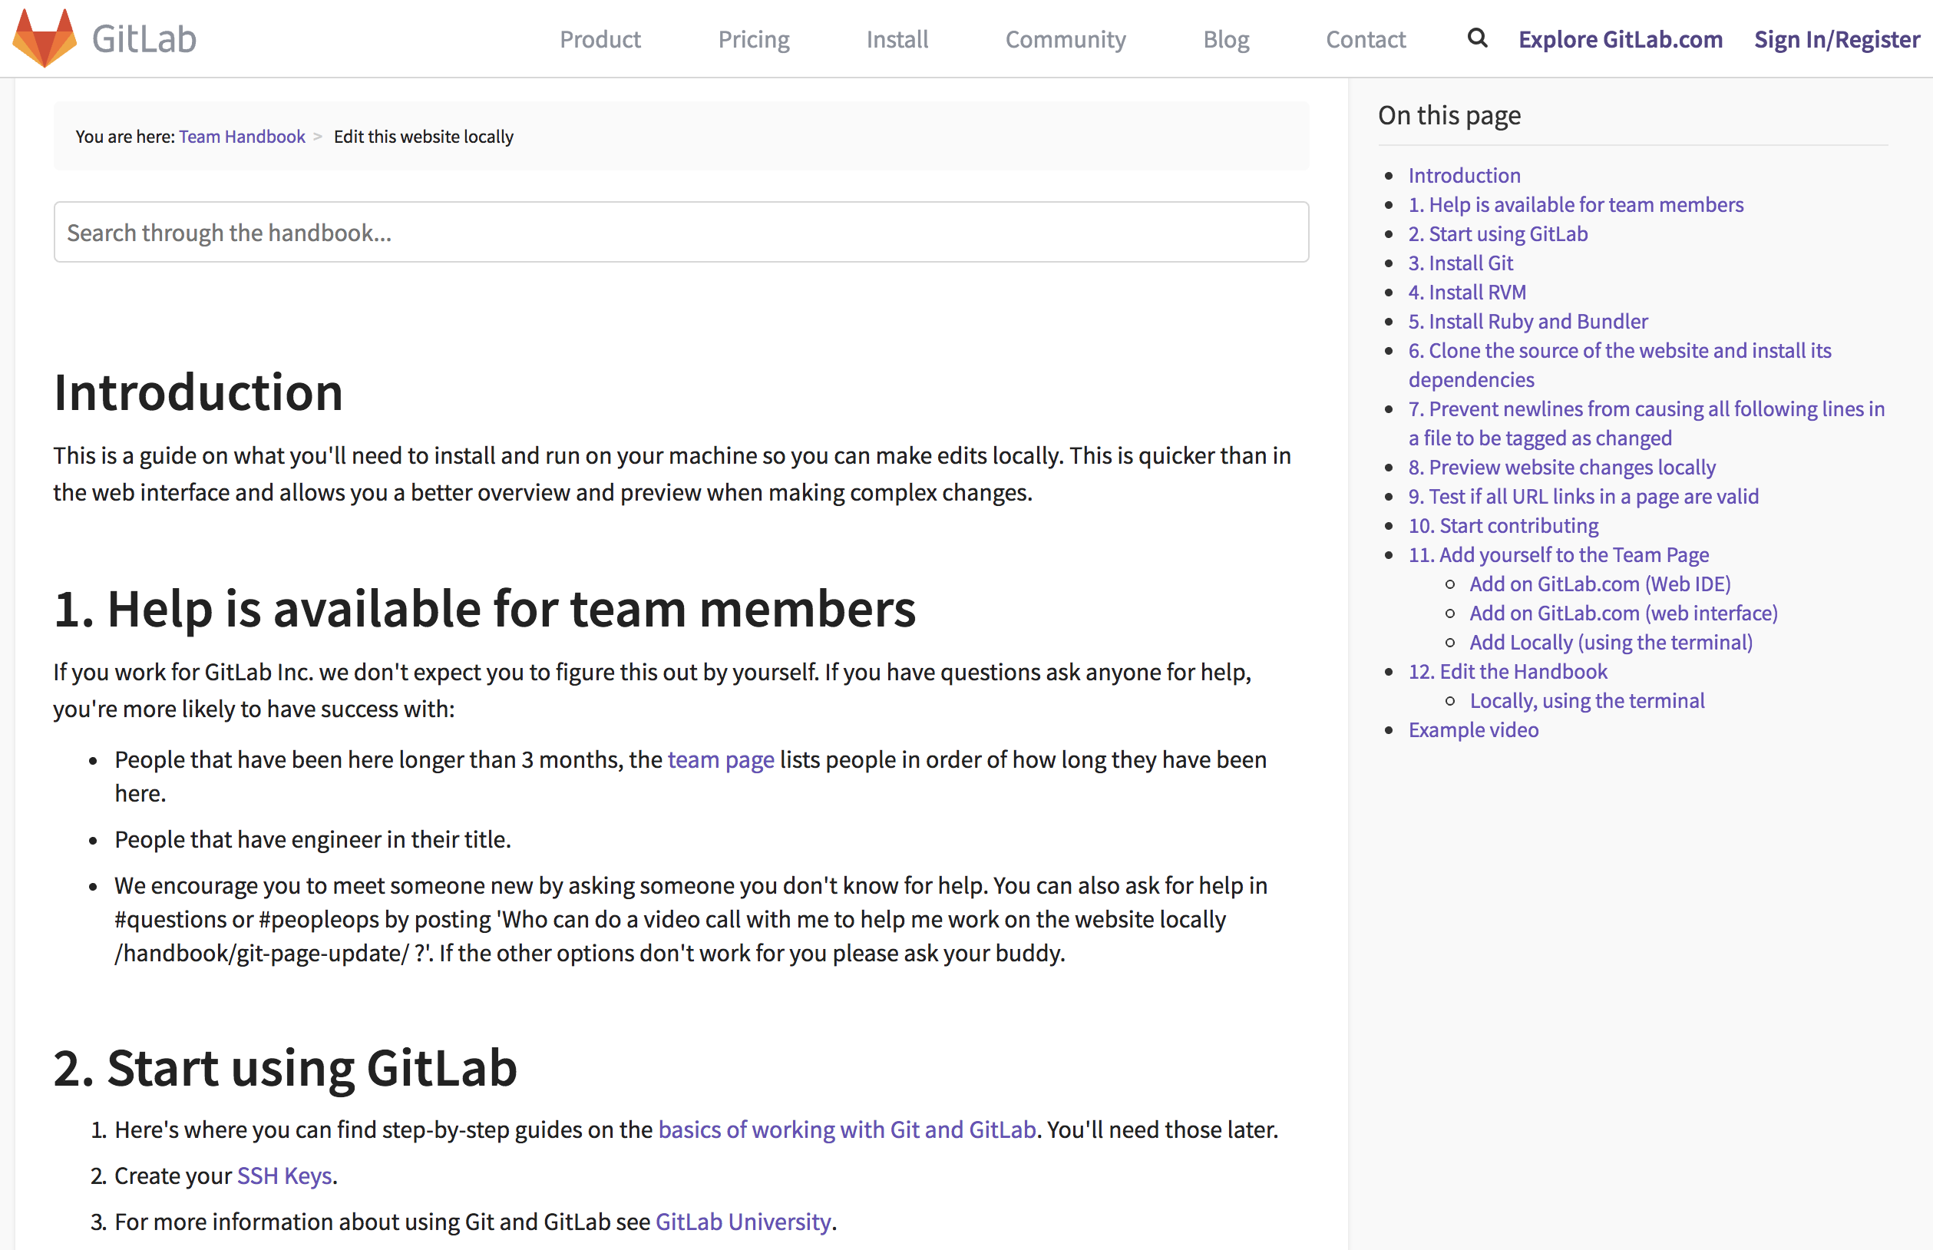Open the Install menu item
The height and width of the screenshot is (1250, 1933).
(x=897, y=39)
